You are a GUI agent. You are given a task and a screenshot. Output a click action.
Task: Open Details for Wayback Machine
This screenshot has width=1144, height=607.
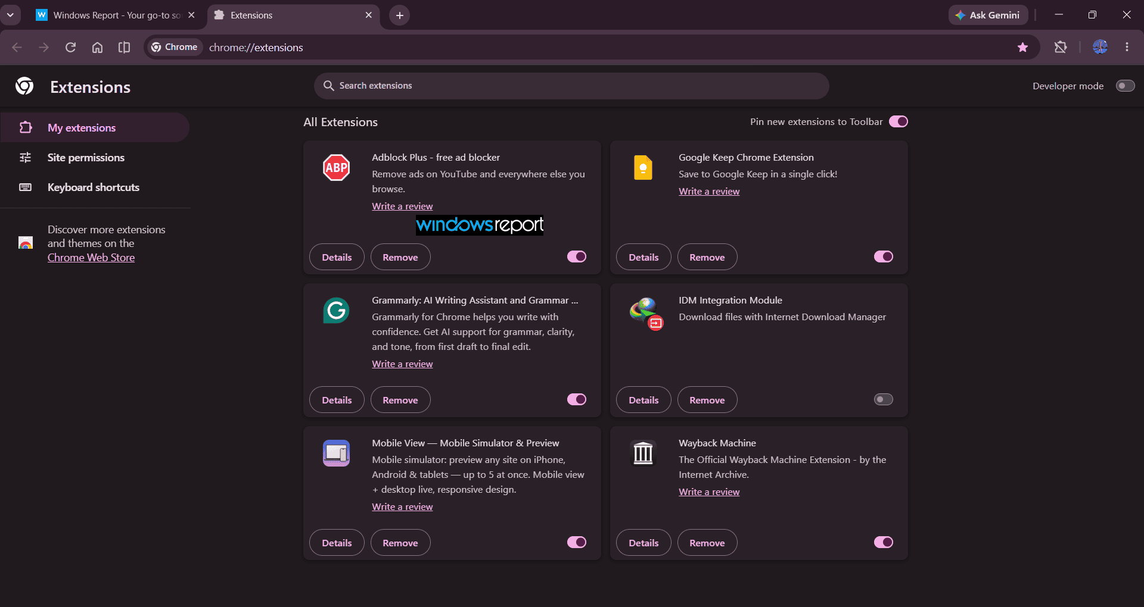(643, 543)
